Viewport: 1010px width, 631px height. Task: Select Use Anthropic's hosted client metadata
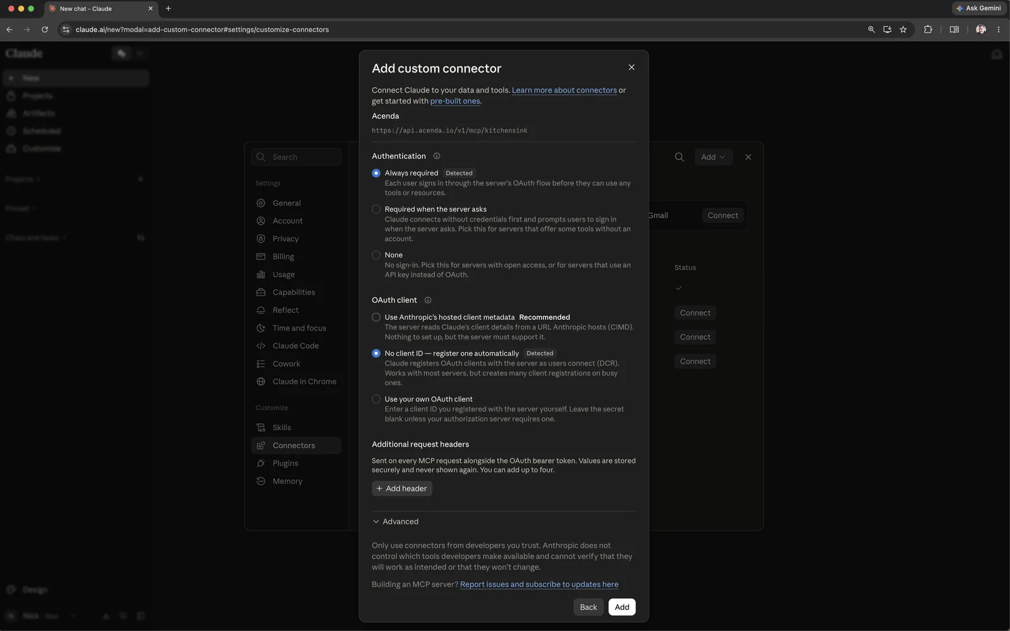[376, 317]
